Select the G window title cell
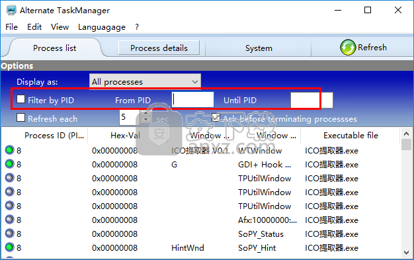 (174, 164)
